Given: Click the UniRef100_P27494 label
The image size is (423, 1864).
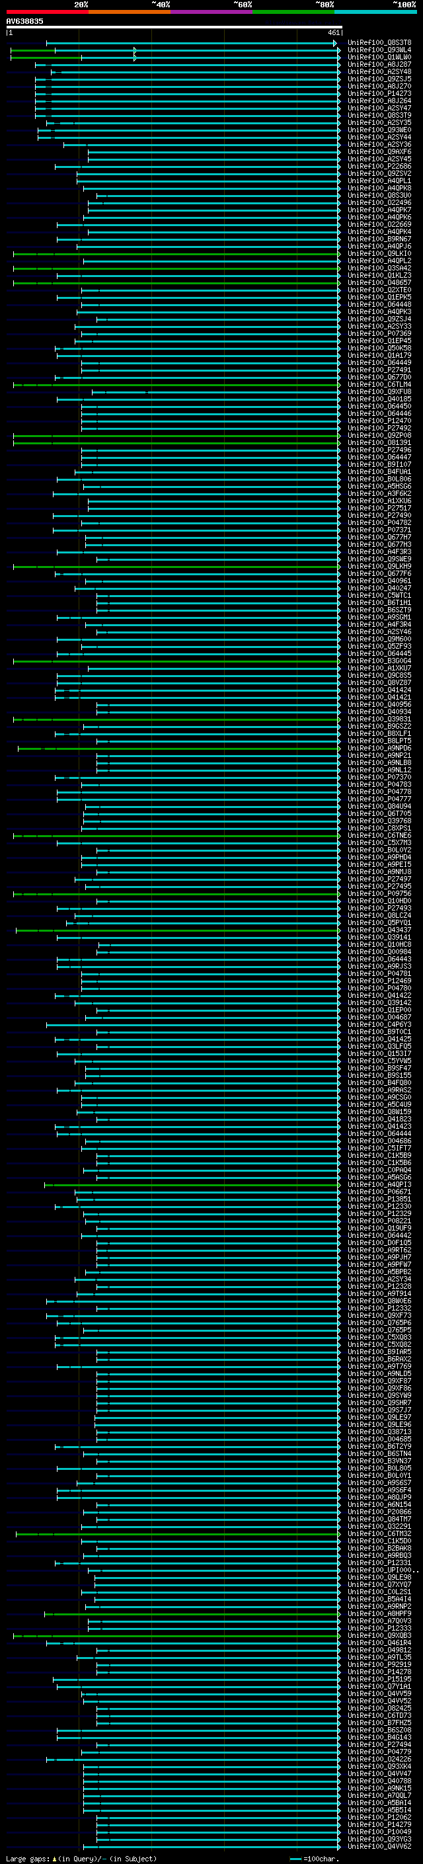Looking at the screenshot, I should (379, 1744).
